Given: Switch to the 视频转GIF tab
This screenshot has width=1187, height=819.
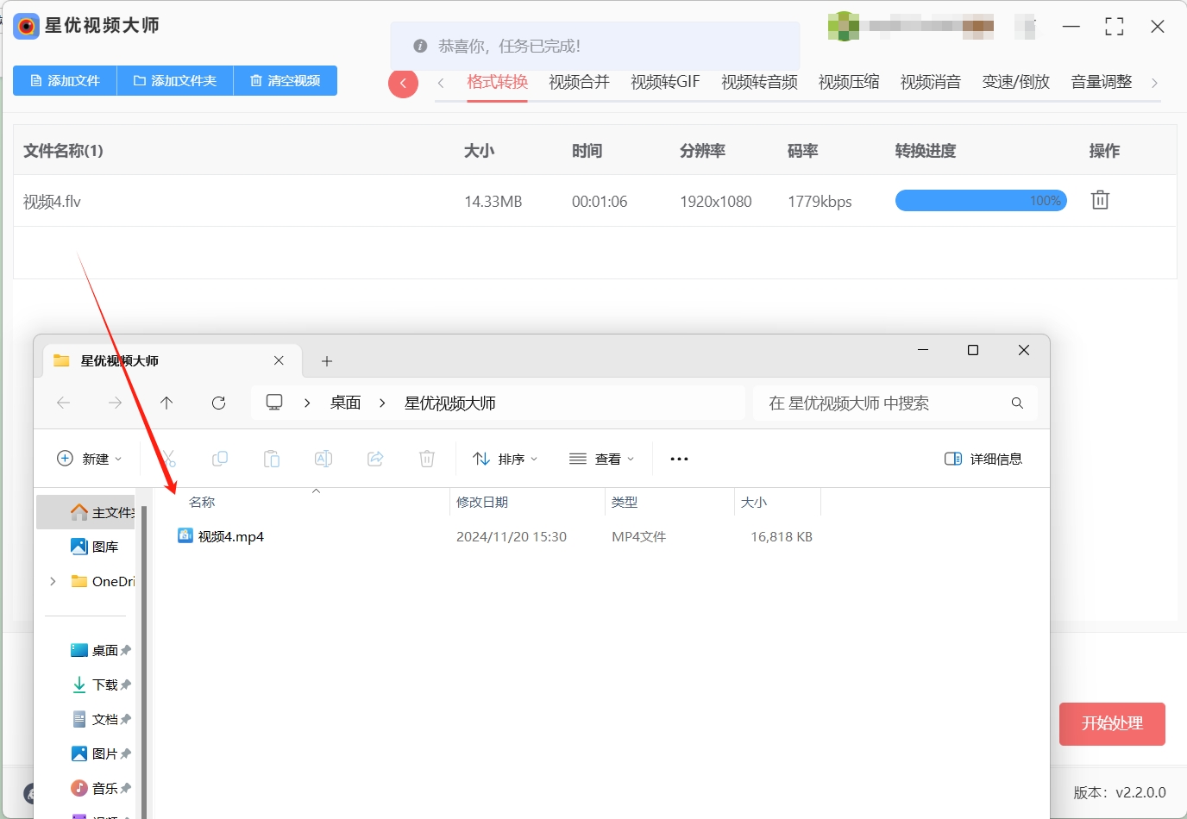Looking at the screenshot, I should [665, 82].
